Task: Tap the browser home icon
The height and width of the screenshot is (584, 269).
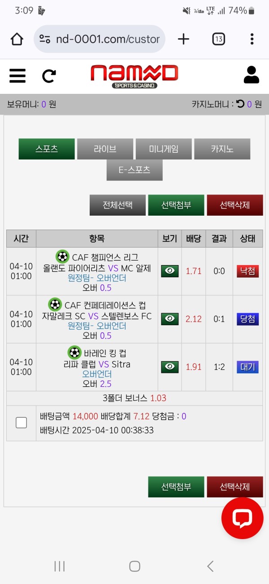Action: click(17, 39)
